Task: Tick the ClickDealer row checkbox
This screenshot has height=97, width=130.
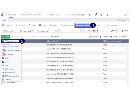Action: tap(4, 83)
